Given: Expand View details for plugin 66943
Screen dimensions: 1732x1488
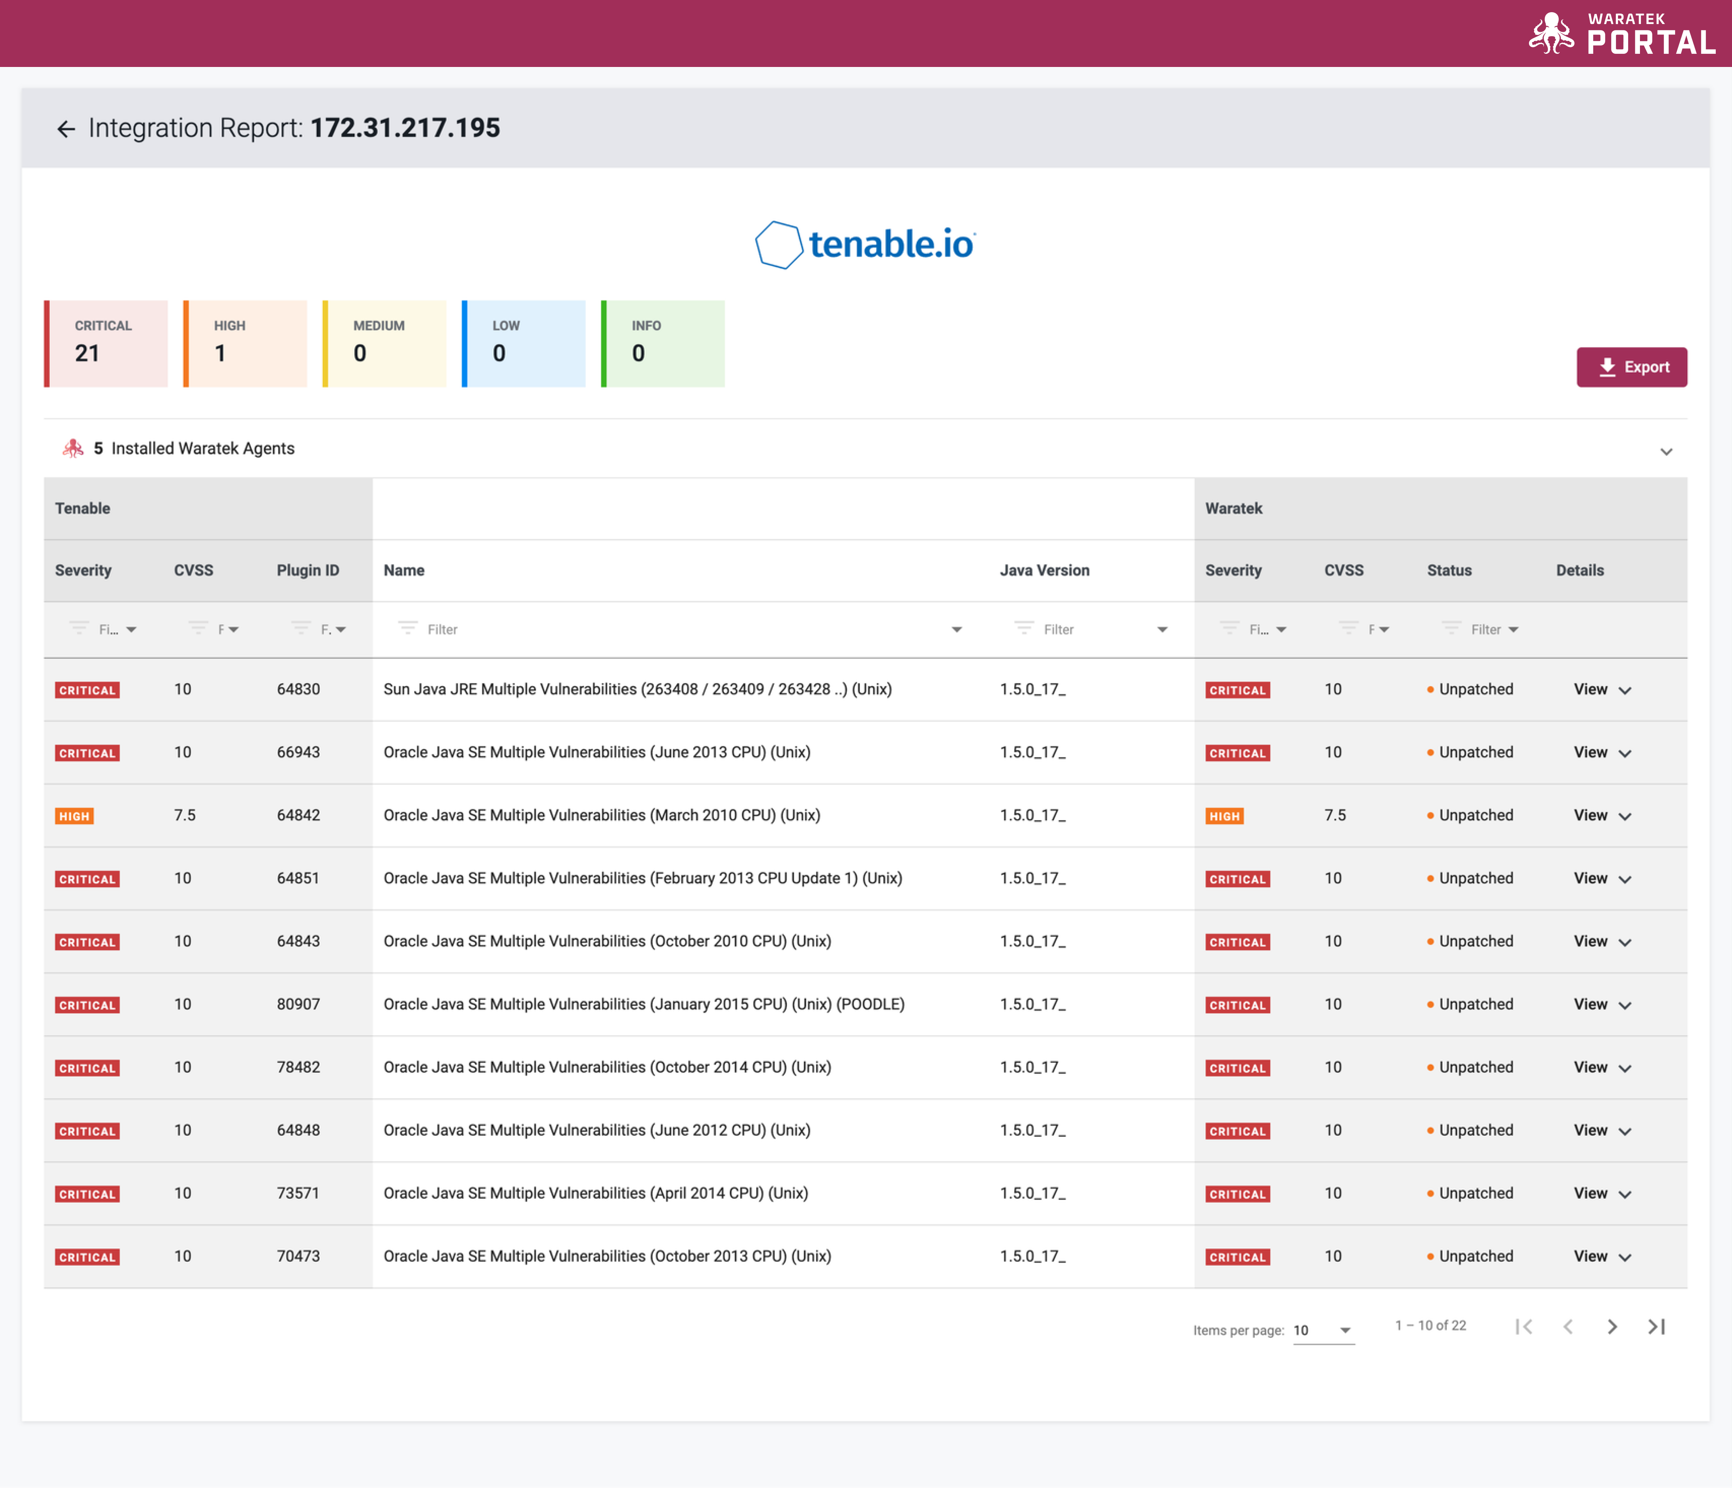Looking at the screenshot, I should click(1602, 753).
